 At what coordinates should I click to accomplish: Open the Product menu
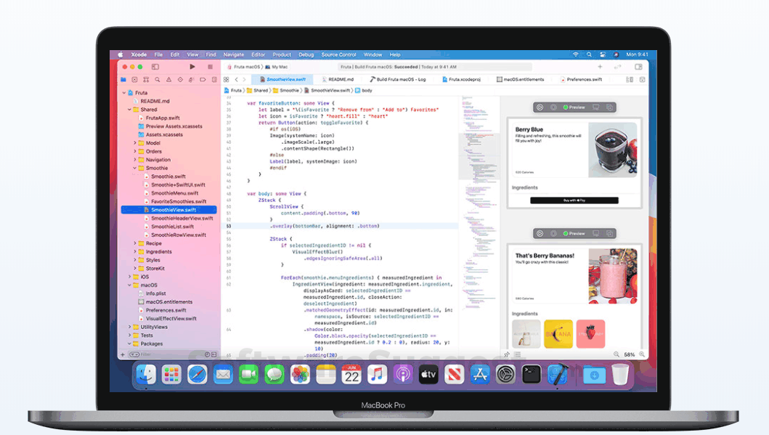282,55
